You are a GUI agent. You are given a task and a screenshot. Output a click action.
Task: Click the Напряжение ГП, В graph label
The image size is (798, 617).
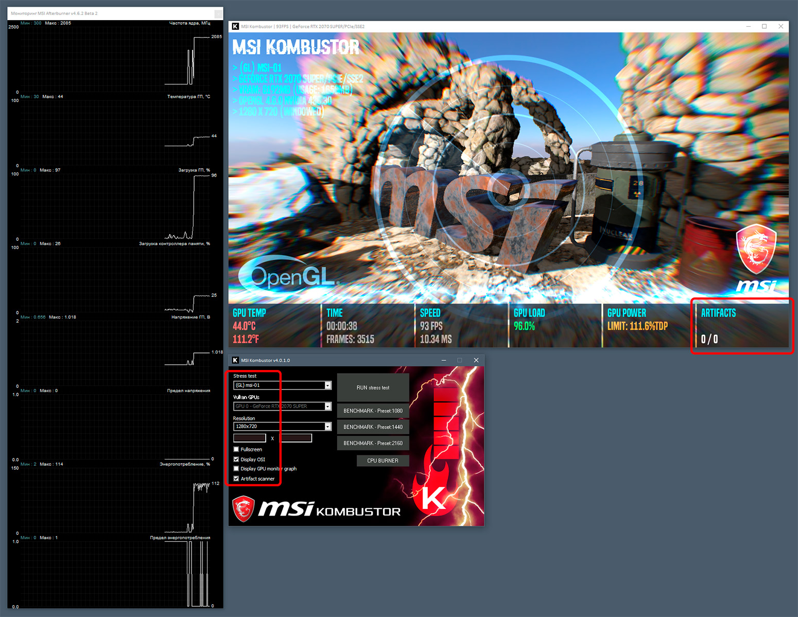point(190,318)
